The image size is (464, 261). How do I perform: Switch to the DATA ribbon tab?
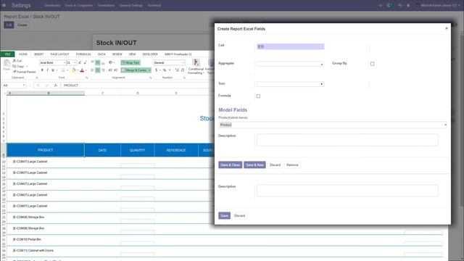coord(101,54)
